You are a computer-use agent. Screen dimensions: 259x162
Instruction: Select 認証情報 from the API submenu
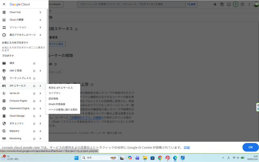53,98
